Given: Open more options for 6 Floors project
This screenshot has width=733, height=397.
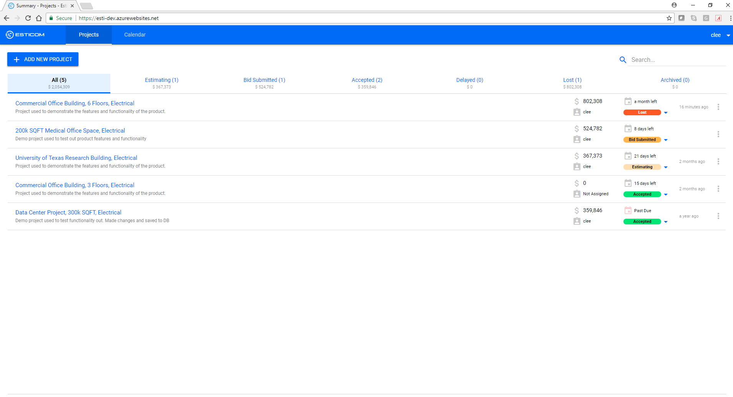Looking at the screenshot, I should [718, 107].
